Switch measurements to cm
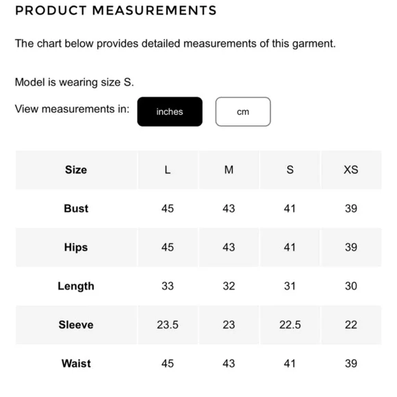Screen dimensions: 397x397 tap(243, 112)
